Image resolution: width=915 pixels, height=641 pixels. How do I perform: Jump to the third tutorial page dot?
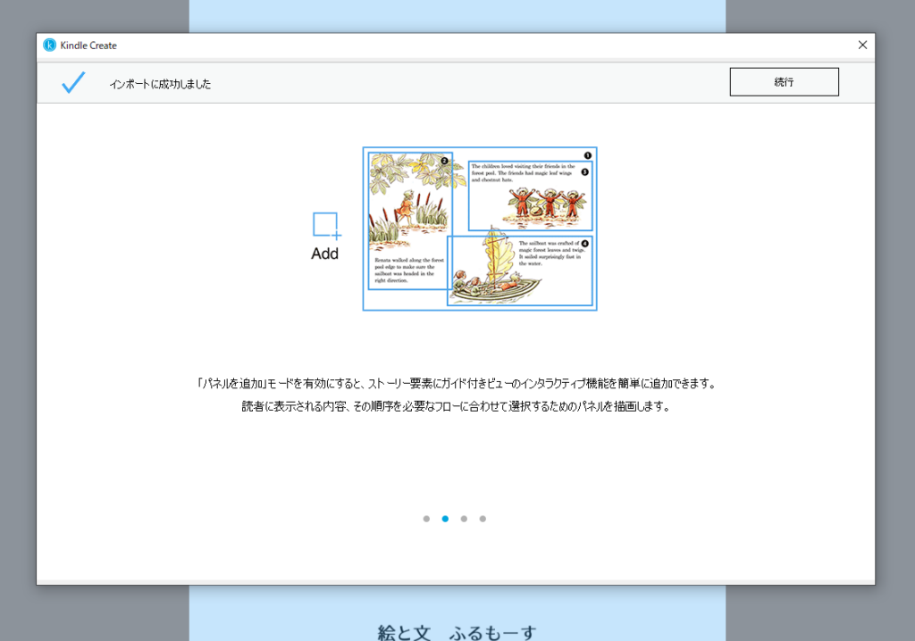pyautogui.click(x=464, y=519)
